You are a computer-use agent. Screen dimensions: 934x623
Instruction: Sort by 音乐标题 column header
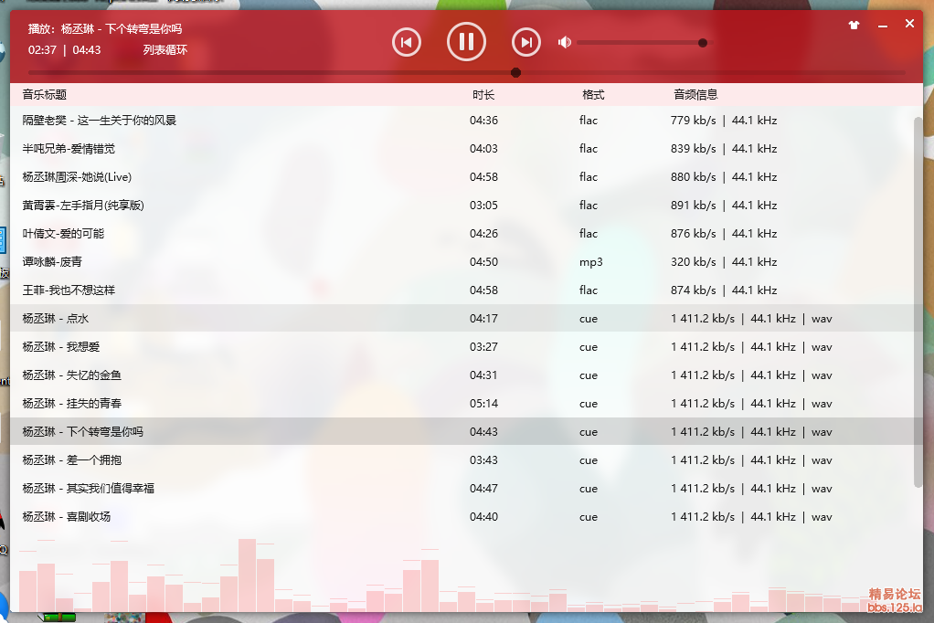(45, 95)
